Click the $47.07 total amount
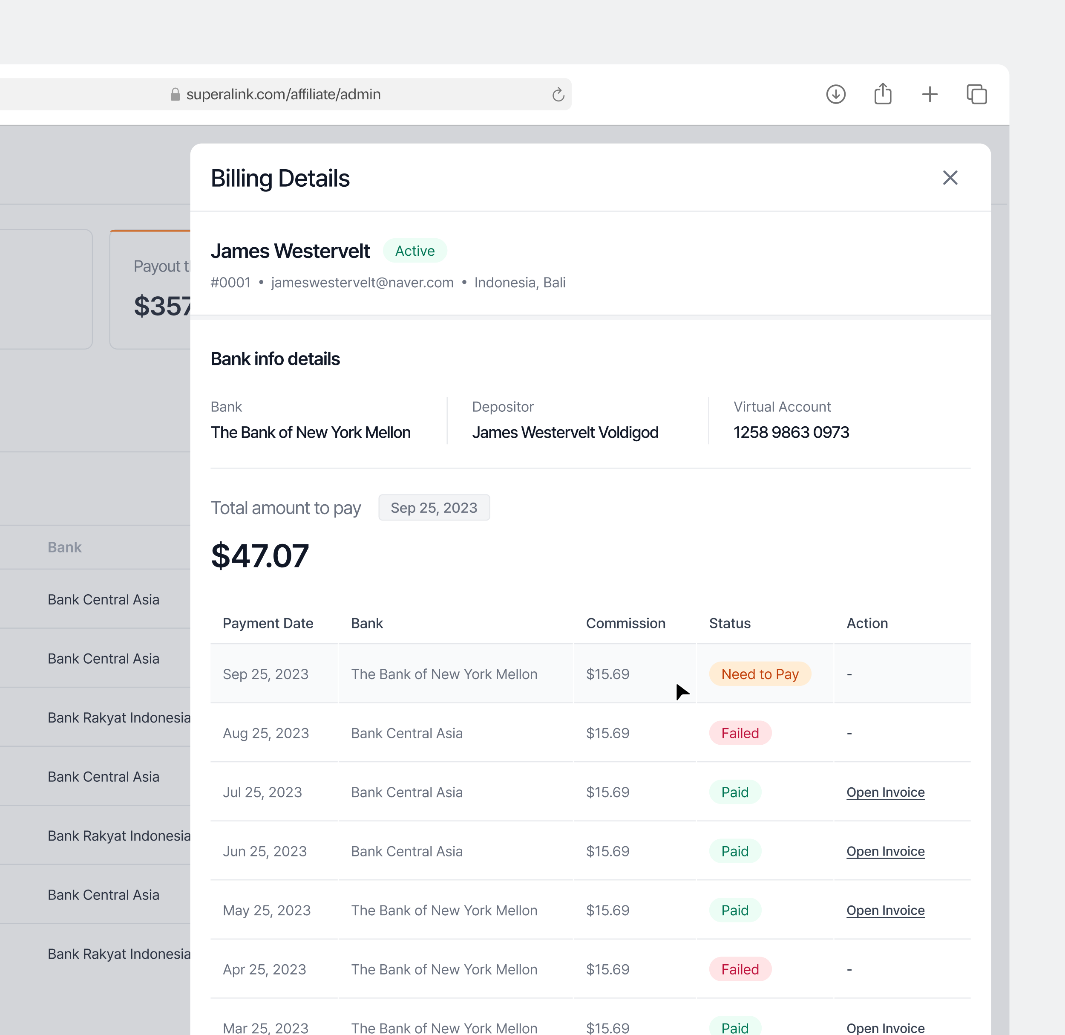This screenshot has height=1035, width=1065. pyautogui.click(x=260, y=555)
